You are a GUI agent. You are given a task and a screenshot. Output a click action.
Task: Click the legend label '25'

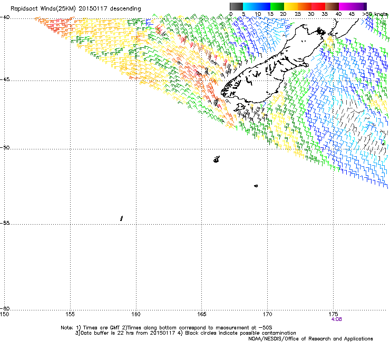[298, 14]
